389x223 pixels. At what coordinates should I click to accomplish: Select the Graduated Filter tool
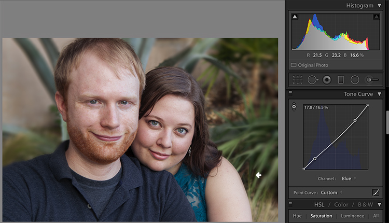(341, 80)
